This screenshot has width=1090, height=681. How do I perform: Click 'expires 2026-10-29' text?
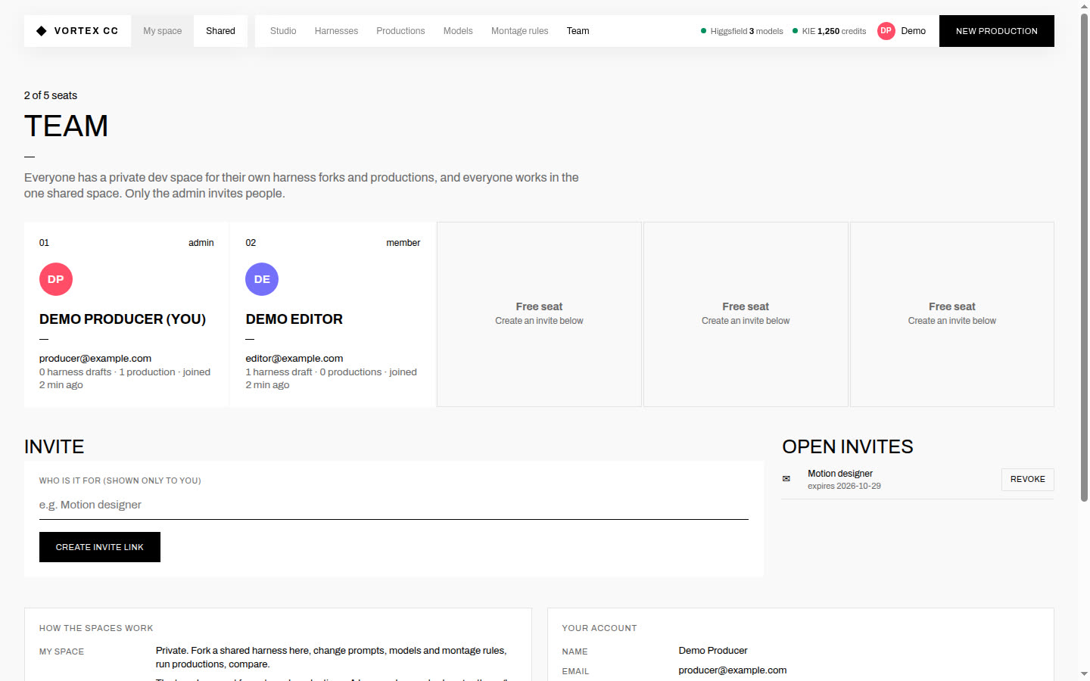(x=844, y=486)
